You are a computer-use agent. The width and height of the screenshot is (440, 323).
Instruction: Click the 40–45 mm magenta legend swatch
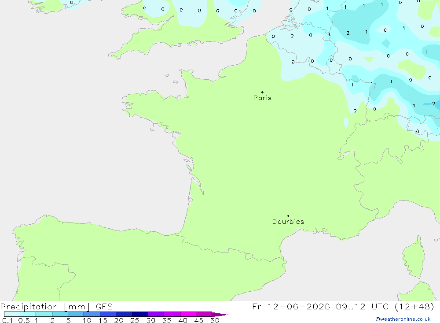point(188,314)
